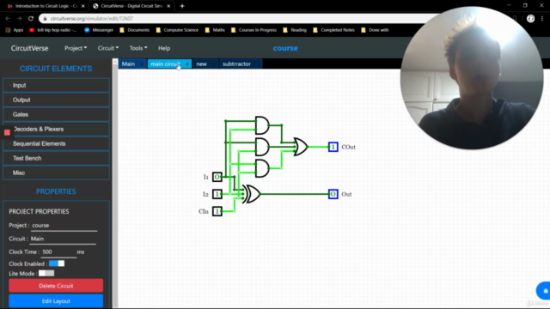
Task: Switch to the 'main circuit' tab
Action: click(165, 64)
